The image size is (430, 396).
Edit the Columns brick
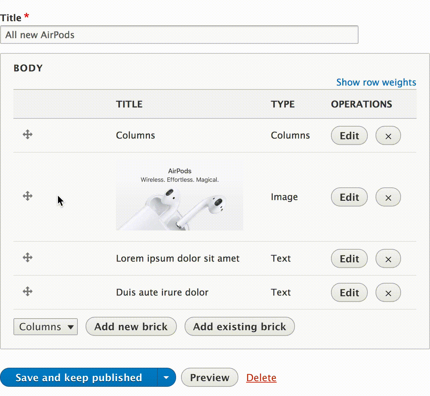click(x=349, y=136)
